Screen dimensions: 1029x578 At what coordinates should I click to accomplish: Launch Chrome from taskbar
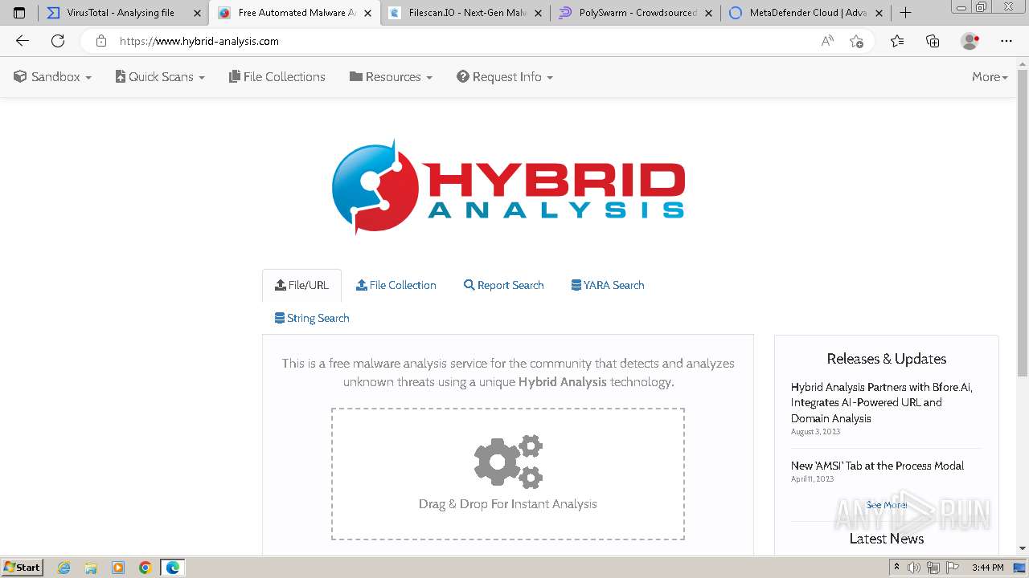click(146, 568)
